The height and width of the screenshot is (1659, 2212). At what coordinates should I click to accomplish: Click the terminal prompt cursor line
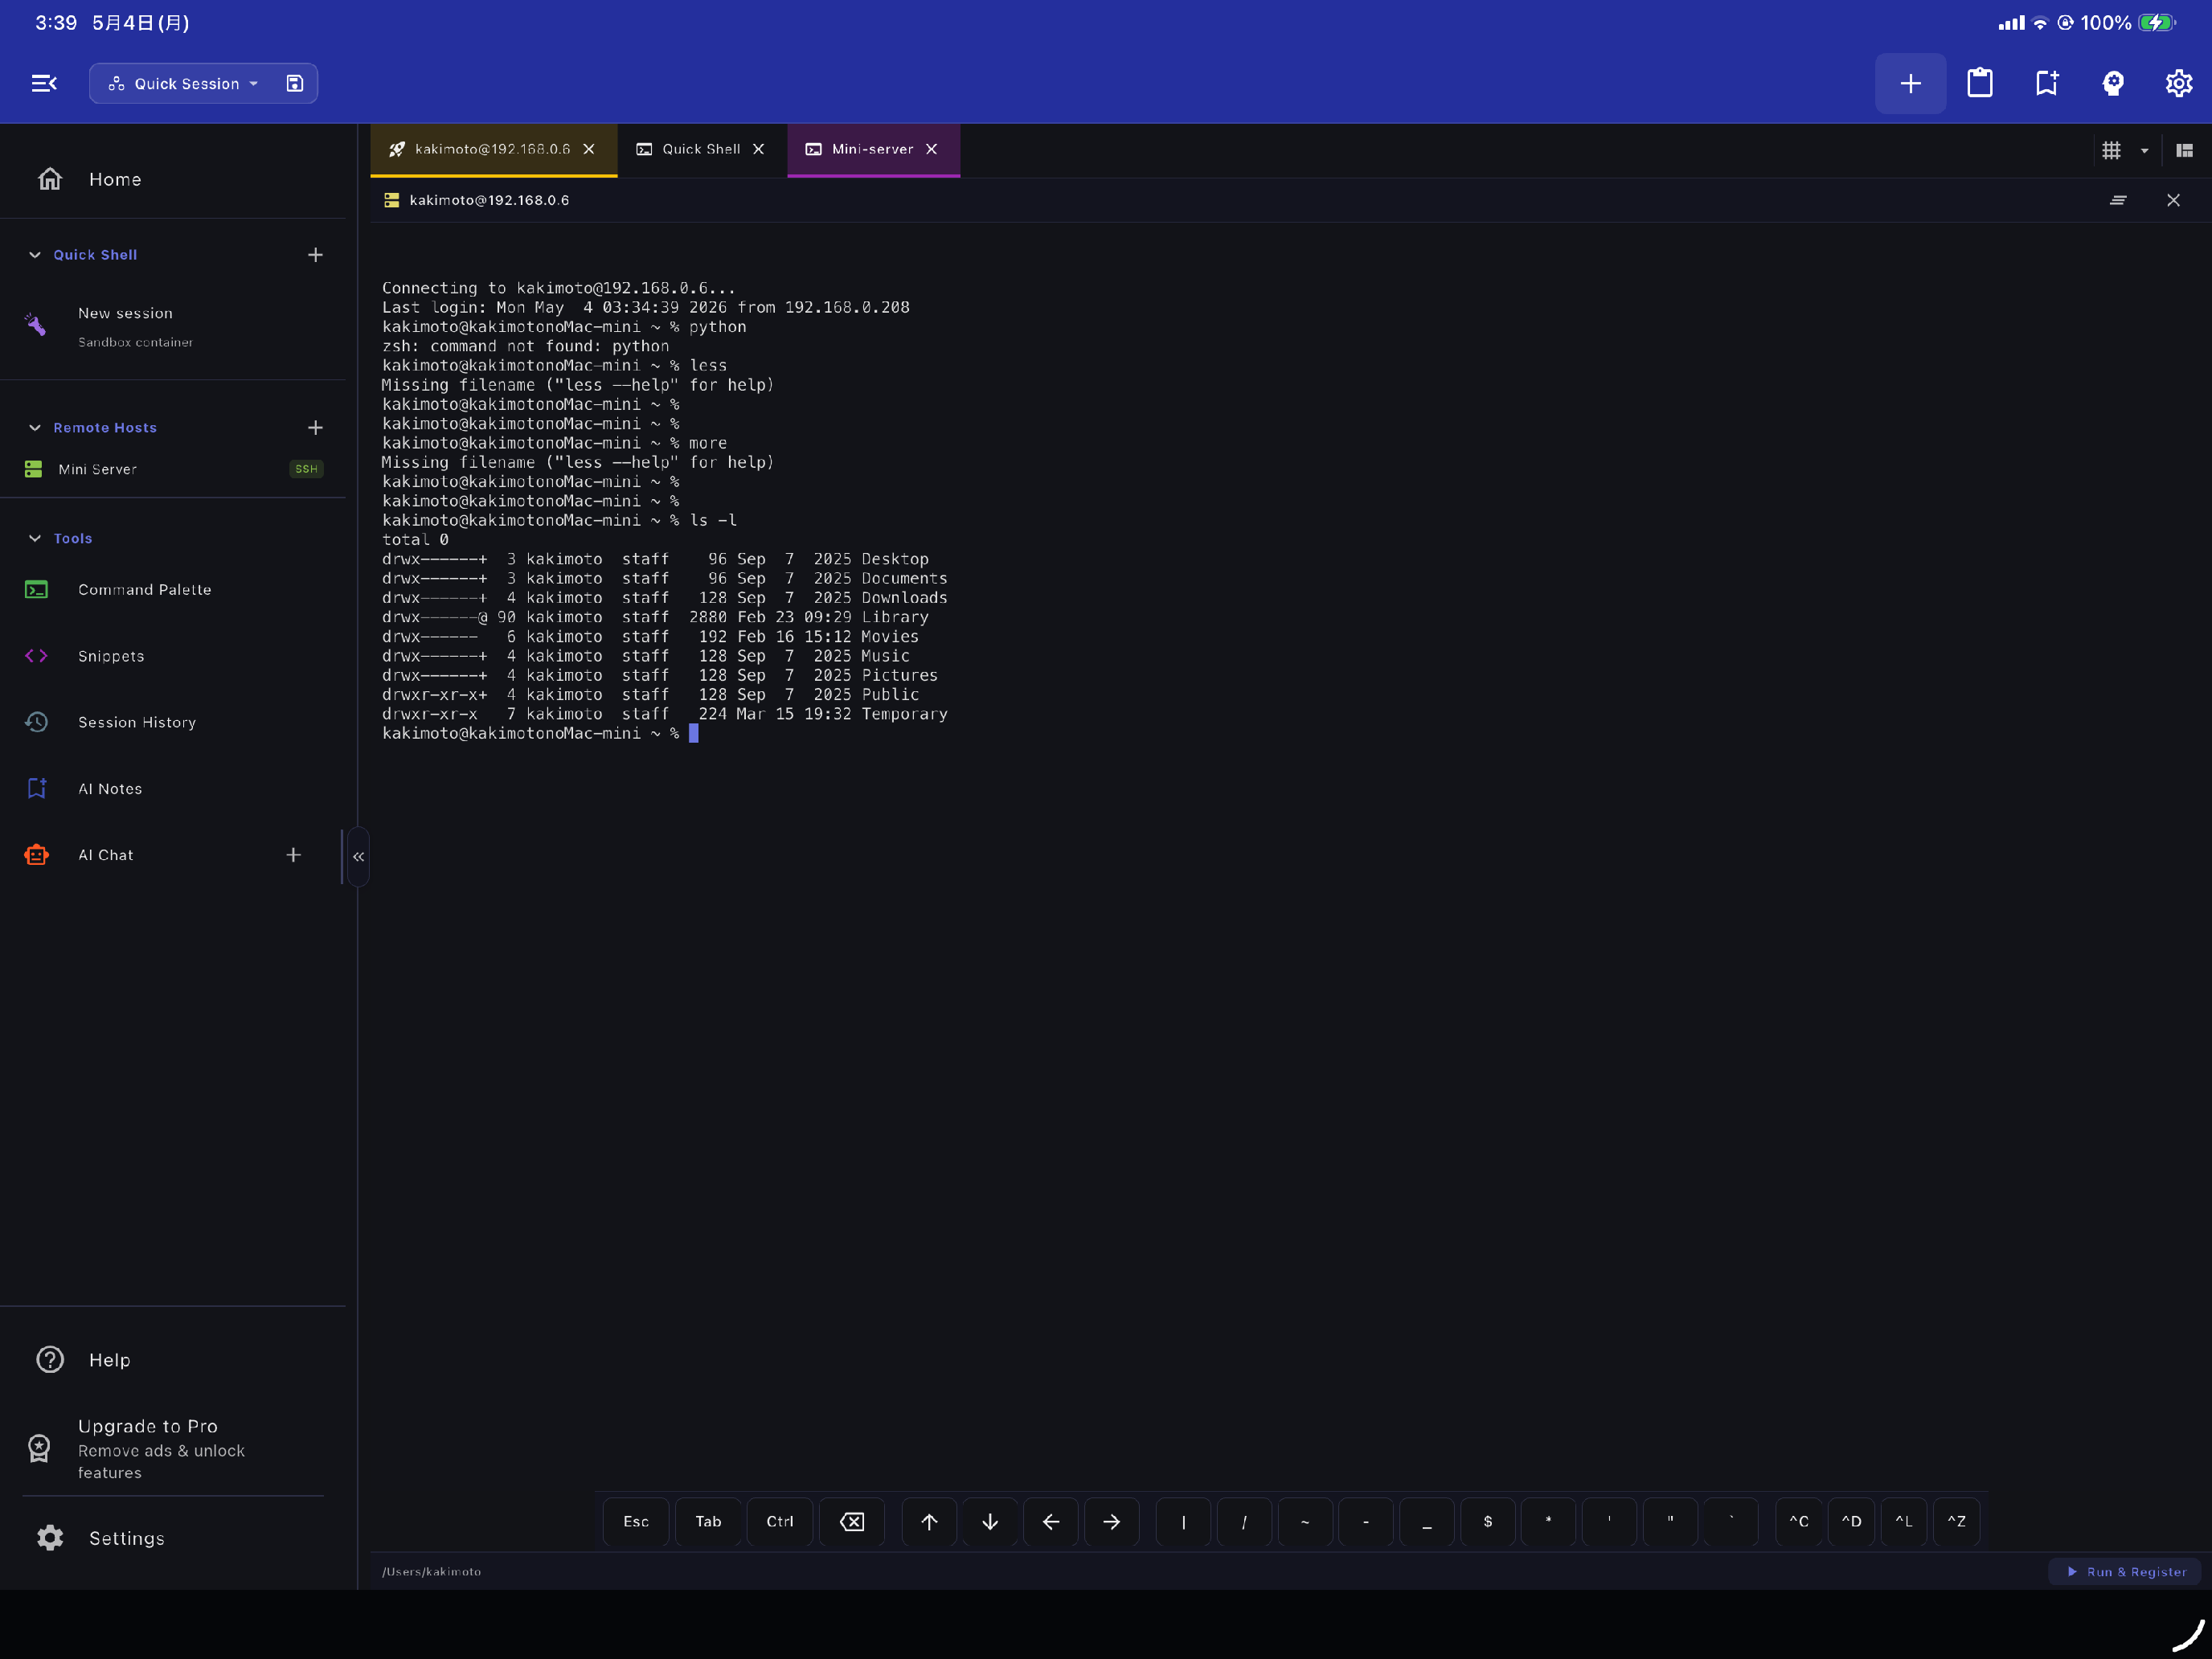click(x=540, y=734)
